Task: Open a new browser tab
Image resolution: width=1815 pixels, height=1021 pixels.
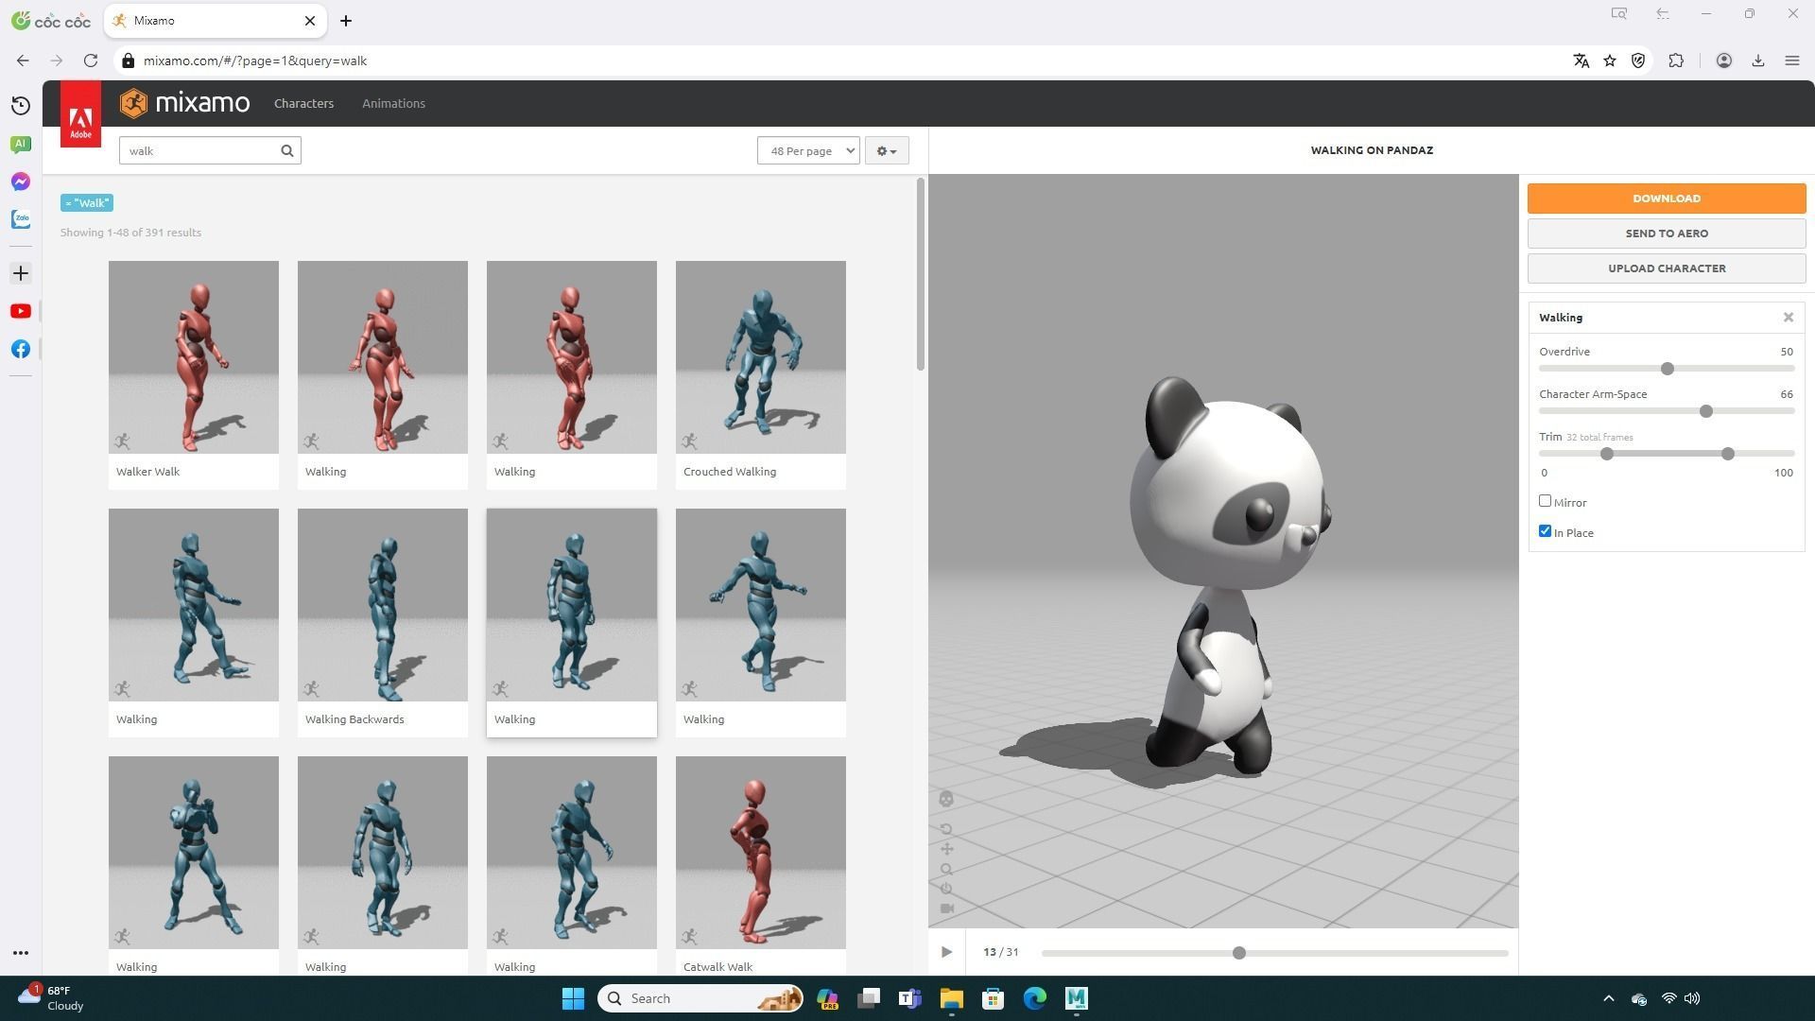Action: (x=346, y=21)
